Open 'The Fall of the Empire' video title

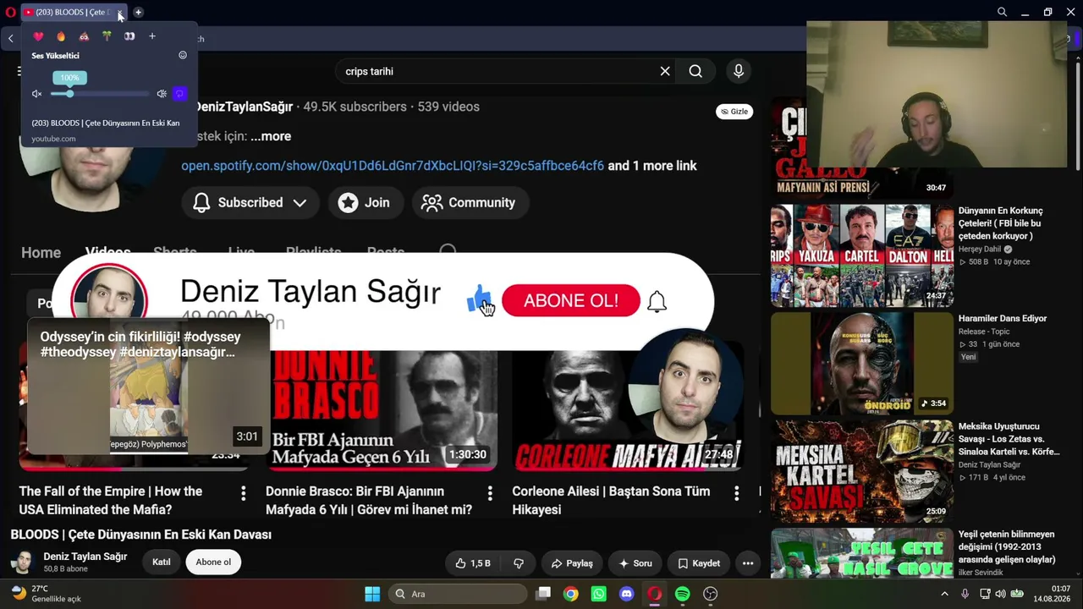[x=111, y=501]
